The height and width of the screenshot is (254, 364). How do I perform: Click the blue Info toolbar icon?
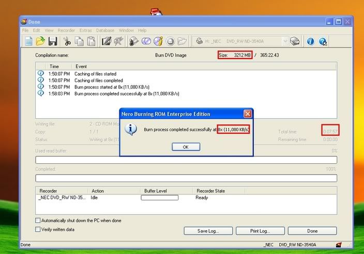coord(310,41)
